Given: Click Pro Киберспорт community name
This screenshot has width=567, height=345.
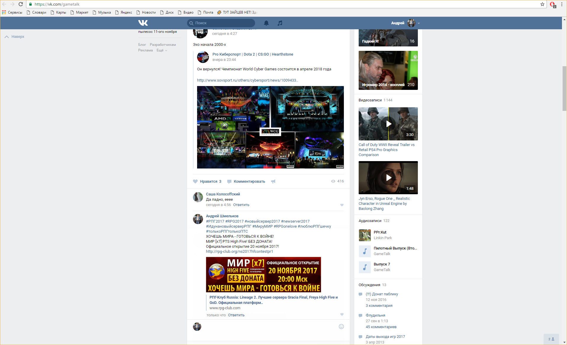Looking at the screenshot, I should click(x=253, y=54).
